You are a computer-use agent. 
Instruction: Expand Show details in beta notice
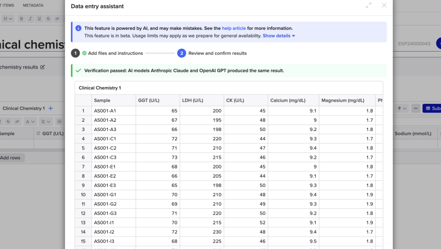[x=279, y=36]
